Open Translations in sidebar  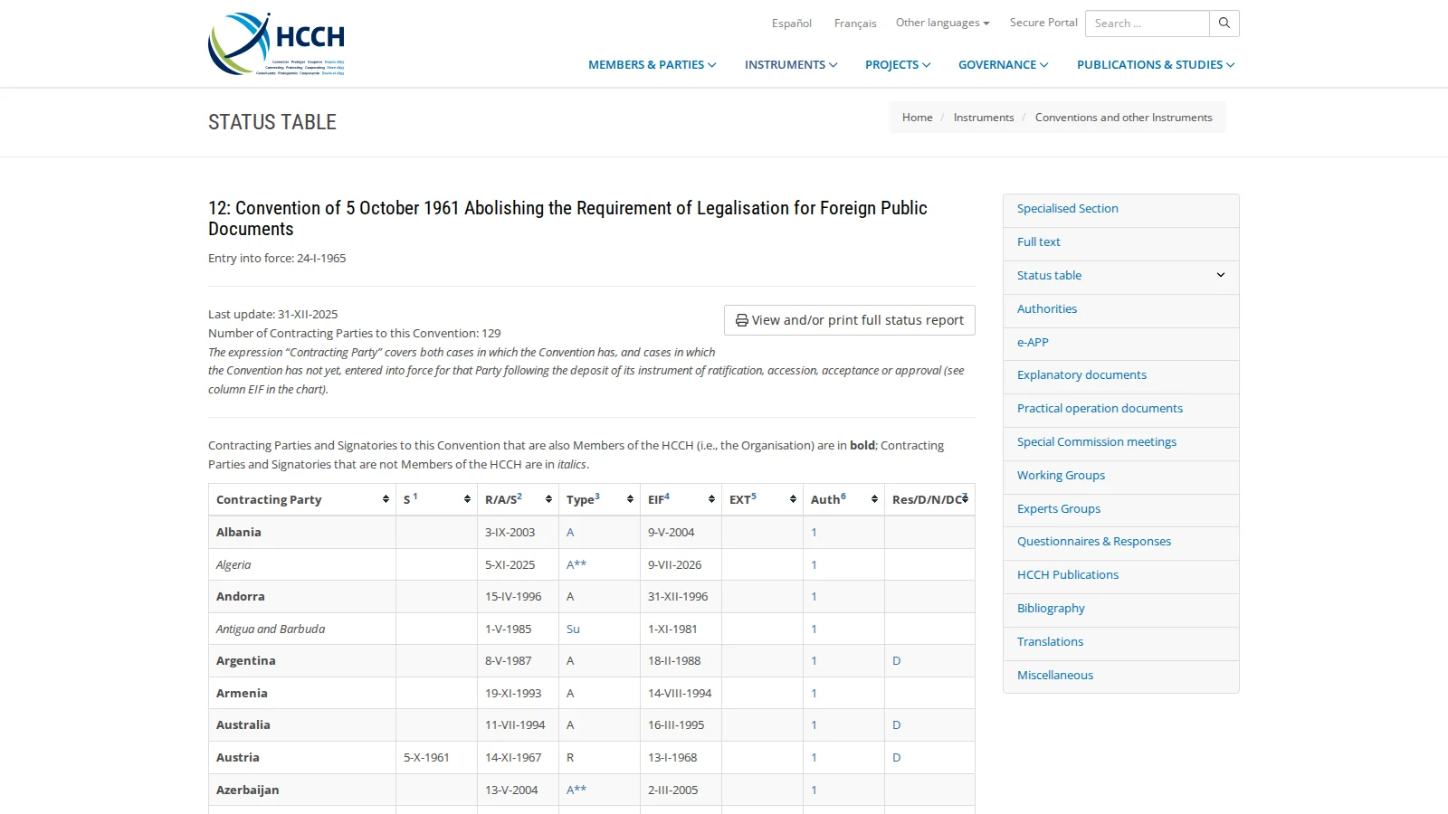(1050, 642)
